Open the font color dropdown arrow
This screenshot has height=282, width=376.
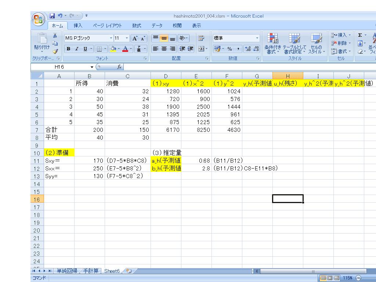[131, 49]
